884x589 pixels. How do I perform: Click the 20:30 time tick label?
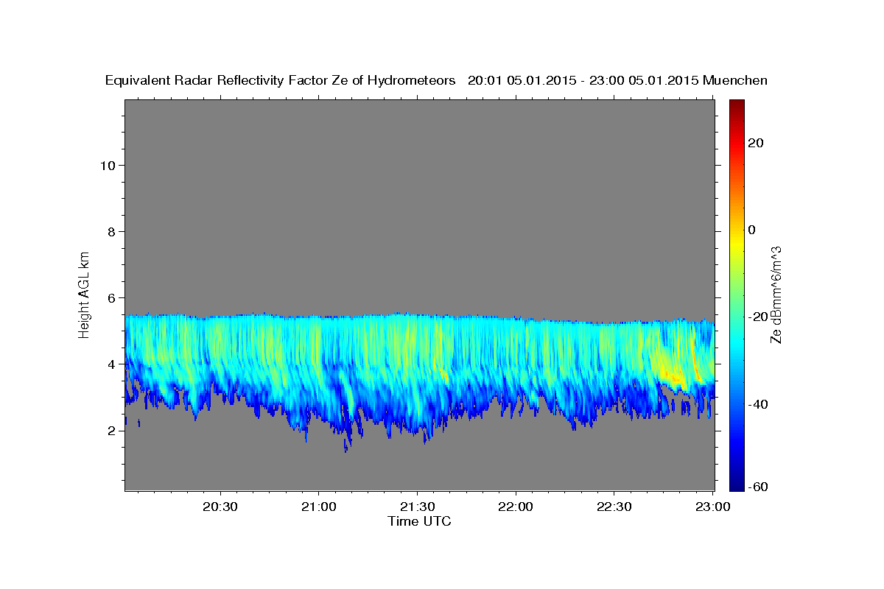point(220,507)
